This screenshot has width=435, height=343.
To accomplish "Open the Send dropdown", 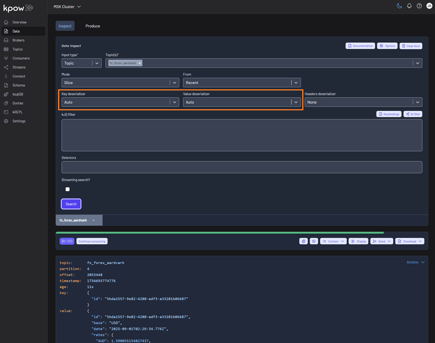I will point(381,241).
